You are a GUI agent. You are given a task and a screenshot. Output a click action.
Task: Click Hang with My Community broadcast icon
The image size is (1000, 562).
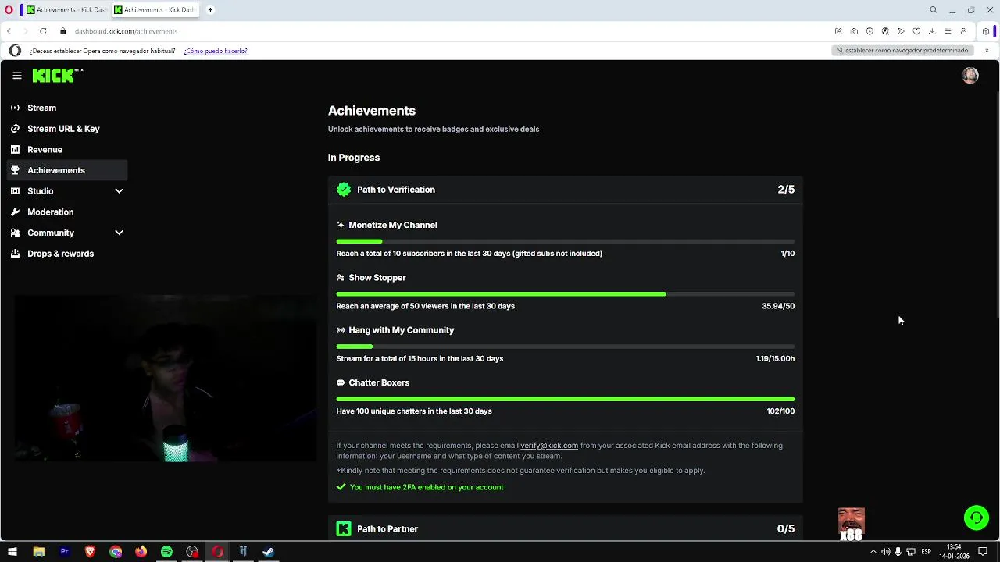tap(341, 330)
